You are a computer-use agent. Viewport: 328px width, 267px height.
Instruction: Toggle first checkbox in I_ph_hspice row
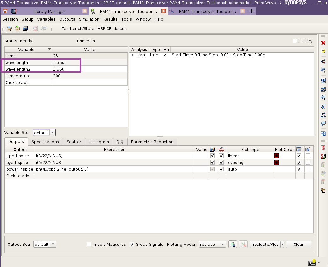coord(212,156)
